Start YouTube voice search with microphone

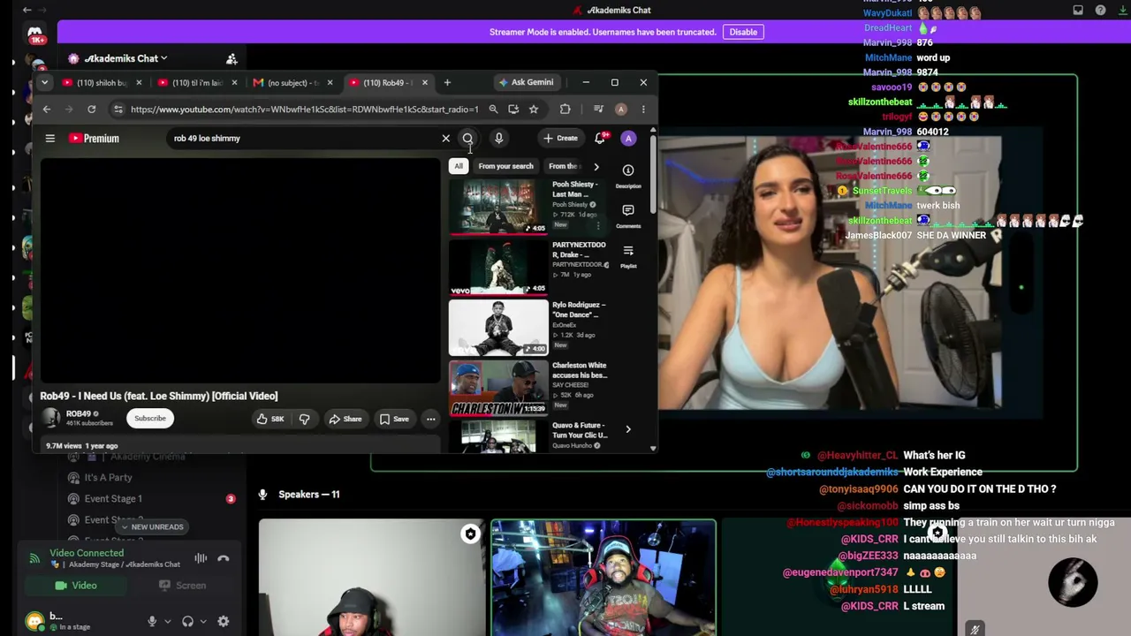[498, 138]
